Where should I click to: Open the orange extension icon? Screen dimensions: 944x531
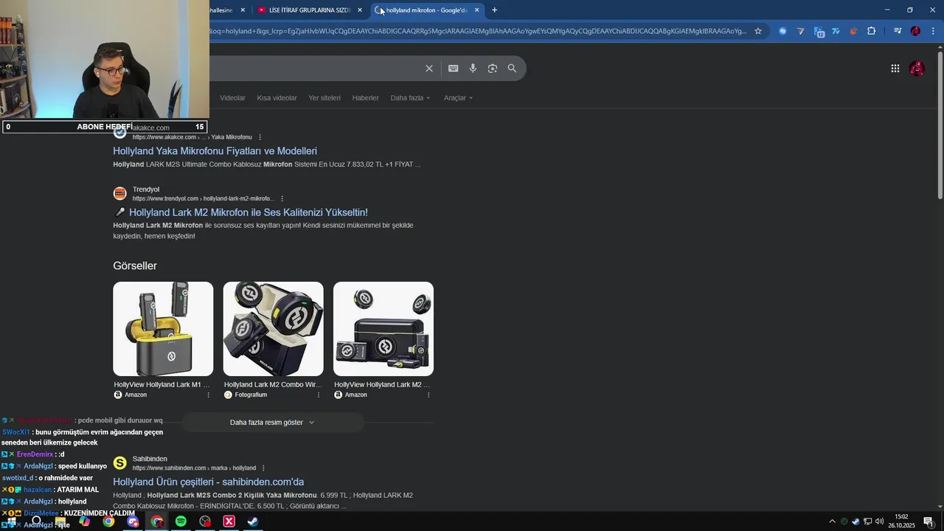click(x=853, y=31)
